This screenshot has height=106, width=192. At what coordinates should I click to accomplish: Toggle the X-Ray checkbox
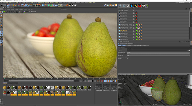(x=127, y=59)
